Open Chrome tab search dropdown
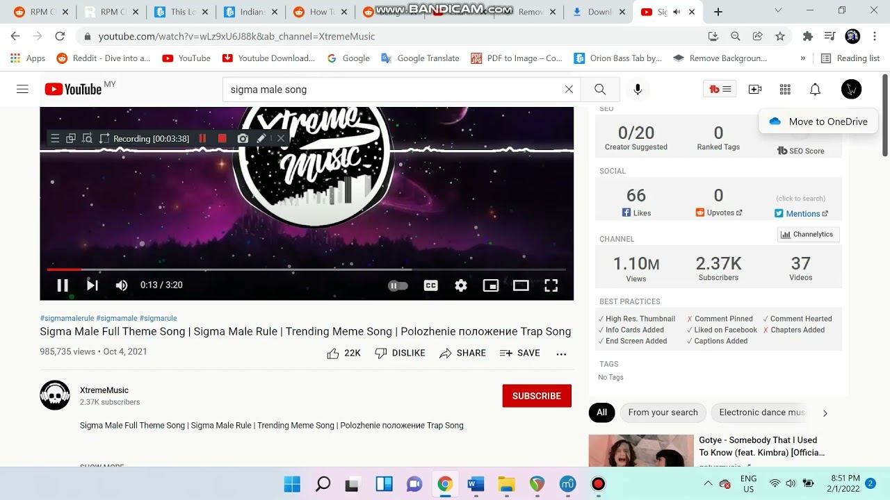The image size is (890, 500). click(x=778, y=10)
